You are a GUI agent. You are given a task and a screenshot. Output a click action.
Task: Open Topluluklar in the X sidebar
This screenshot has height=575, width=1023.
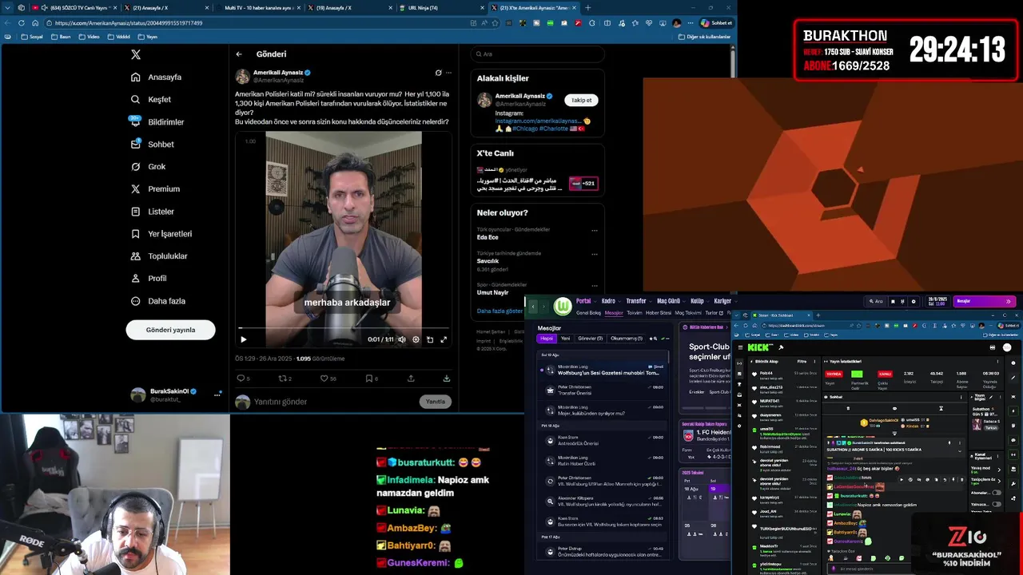click(x=158, y=256)
